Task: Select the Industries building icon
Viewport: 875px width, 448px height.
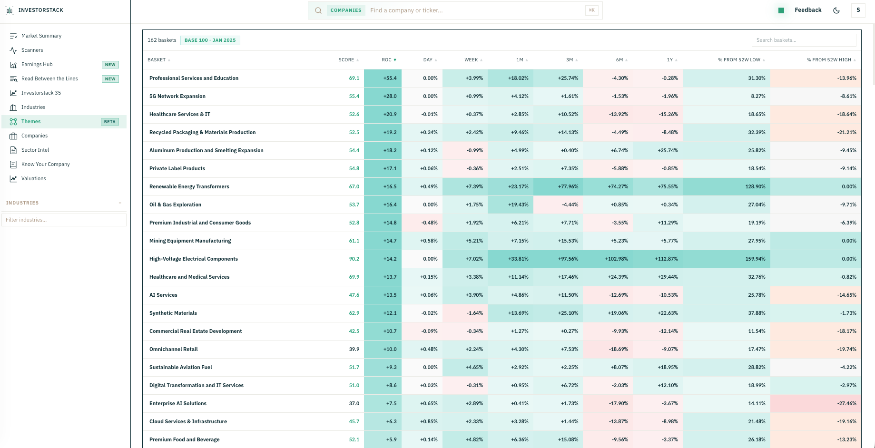Action: pyautogui.click(x=13, y=107)
